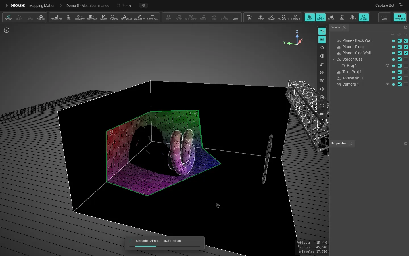Click Frame All in toolbar
This screenshot has height=256, width=409.
click(283, 17)
